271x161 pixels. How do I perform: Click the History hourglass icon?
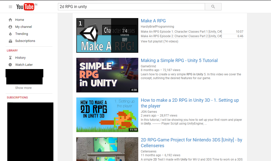10,58
